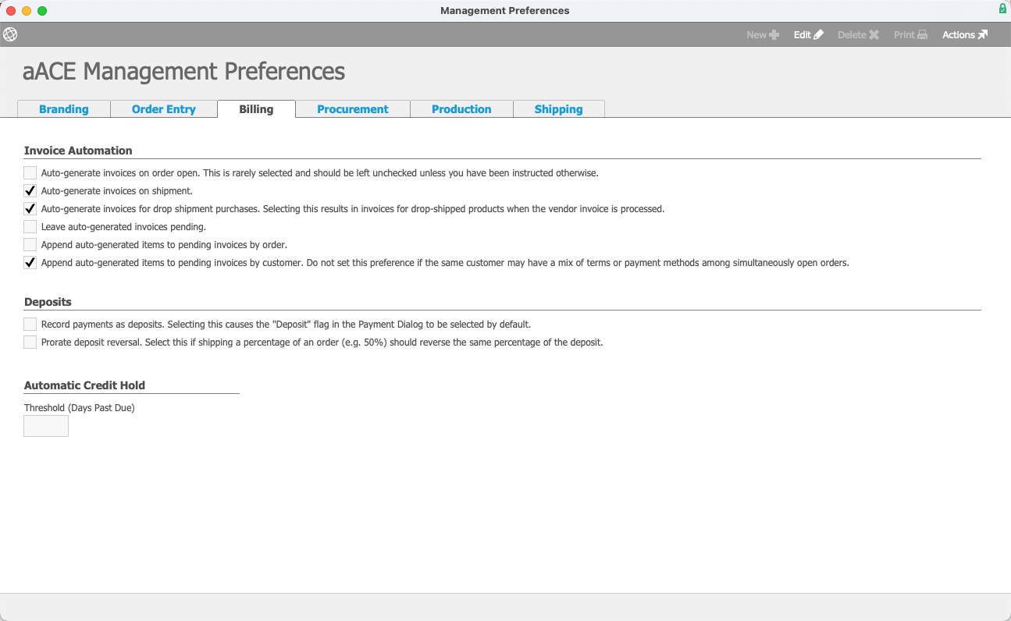The width and height of the screenshot is (1011, 621).
Task: Click Edit with the pencil icon
Action: point(809,34)
